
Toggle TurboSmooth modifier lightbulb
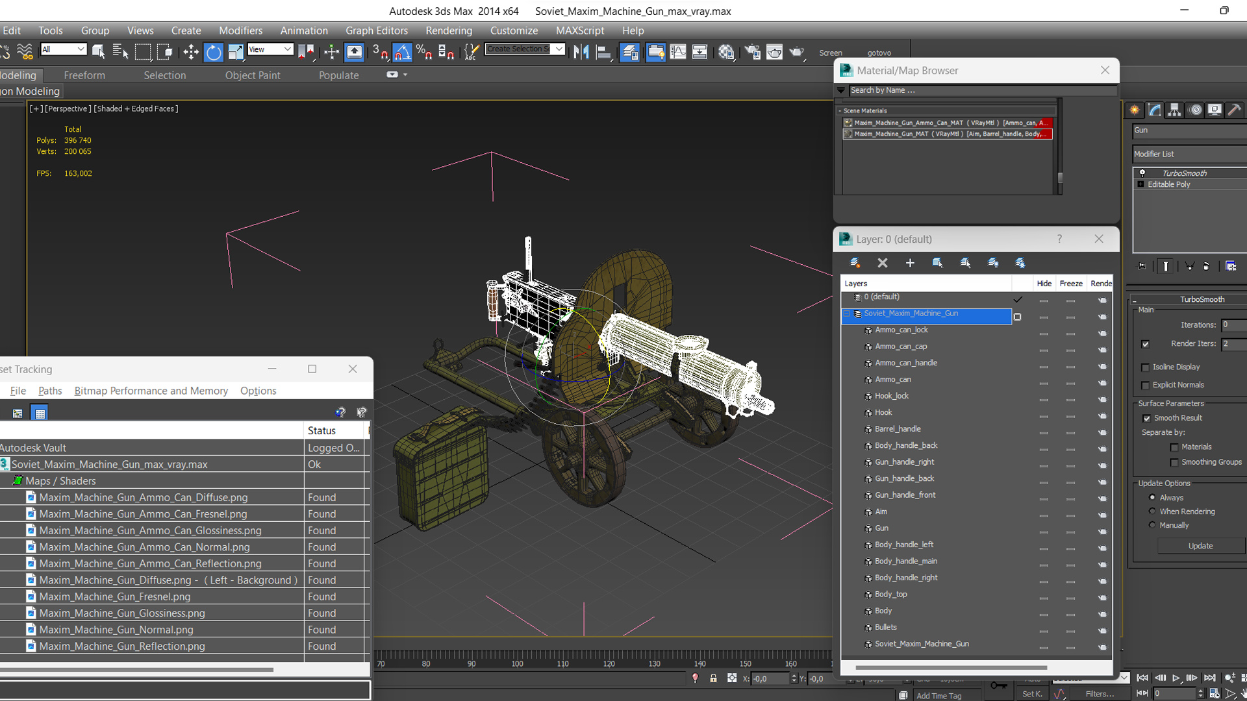tap(1142, 173)
